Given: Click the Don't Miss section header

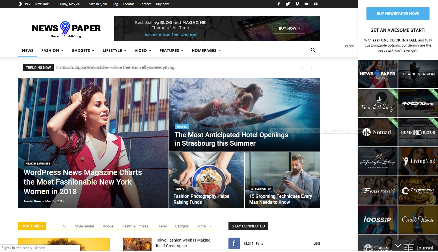Looking at the screenshot, I should coord(32,226).
